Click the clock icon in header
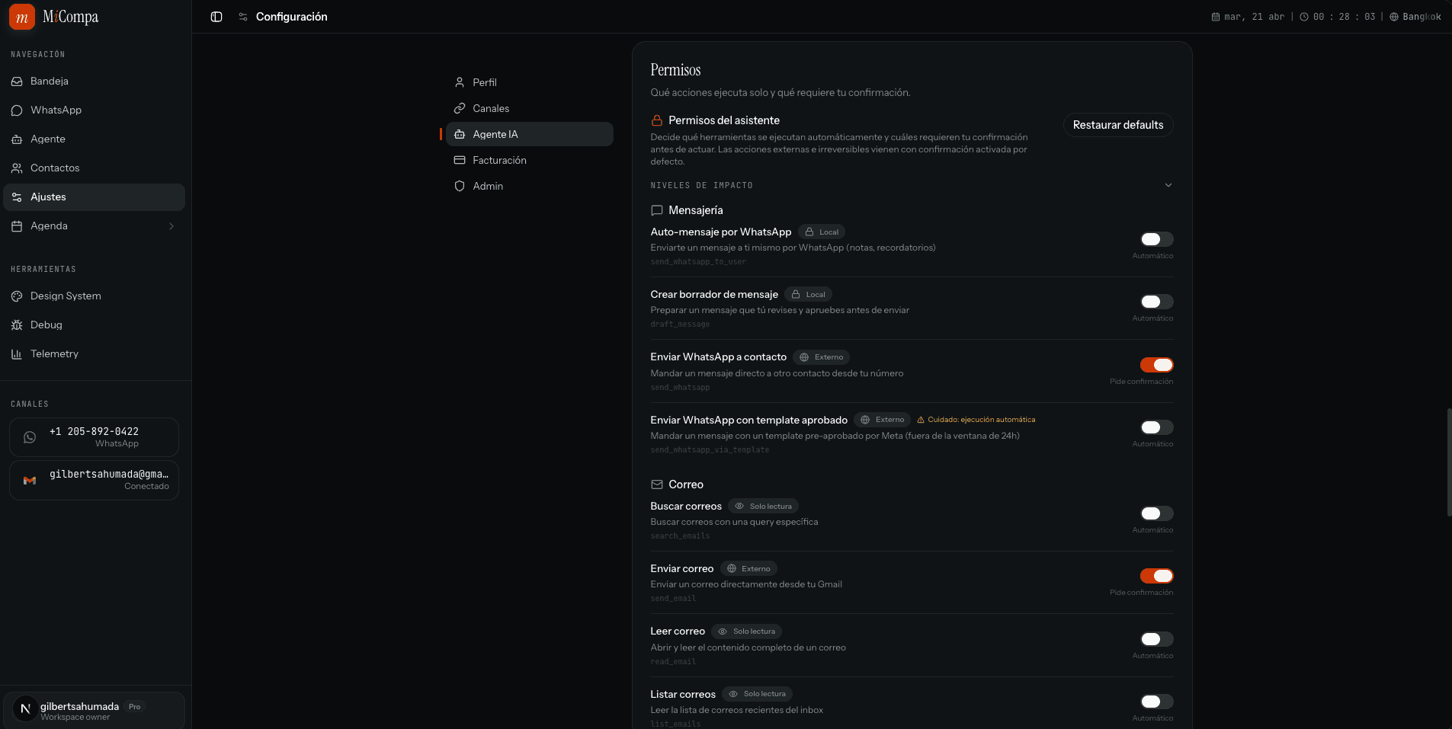This screenshot has height=729, width=1452. [1304, 17]
